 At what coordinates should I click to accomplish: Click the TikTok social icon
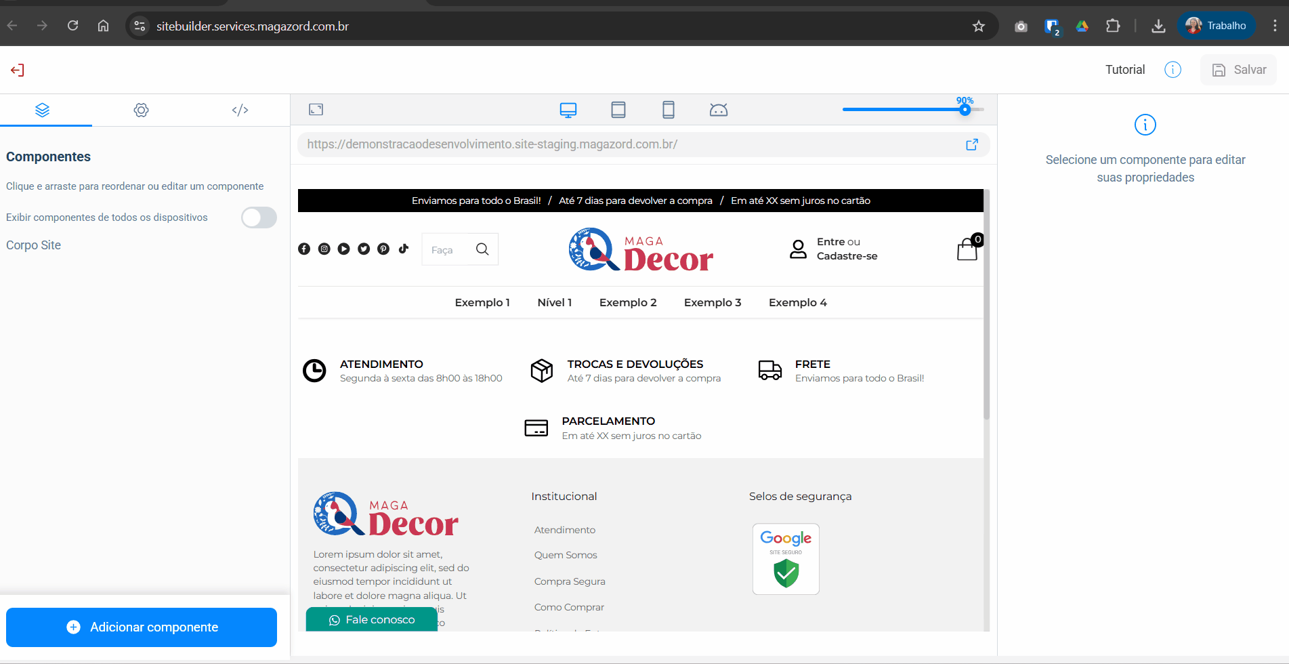pos(404,248)
